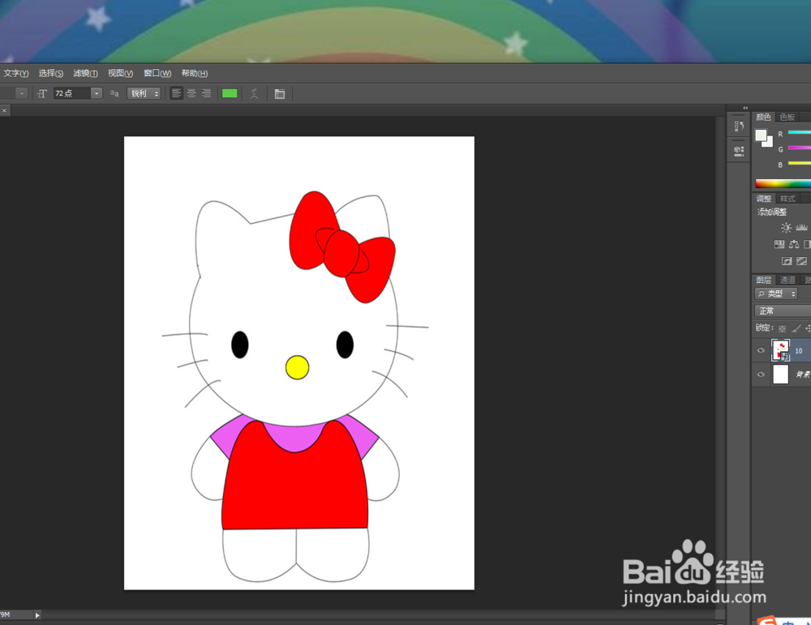Image resolution: width=811 pixels, height=625 pixels.
Task: Add a Posterize adjustment
Action: (802, 261)
